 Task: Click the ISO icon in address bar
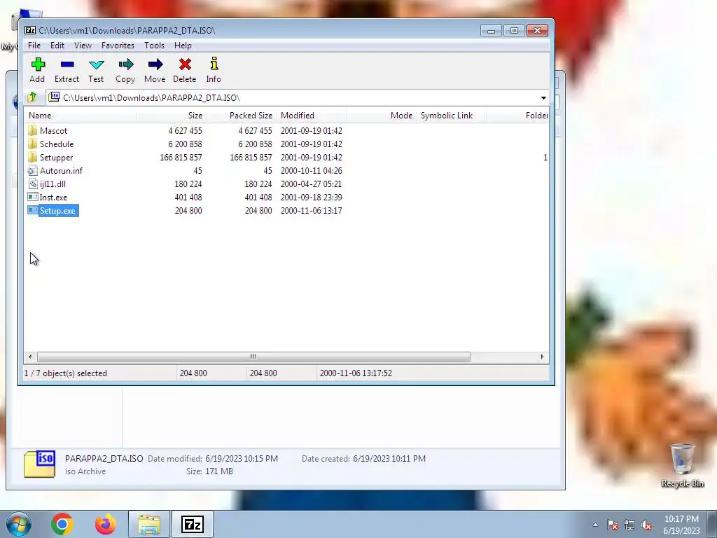(x=54, y=97)
